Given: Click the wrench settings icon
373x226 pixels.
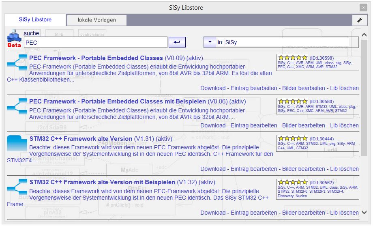Looking at the screenshot, I should click(x=359, y=20).
